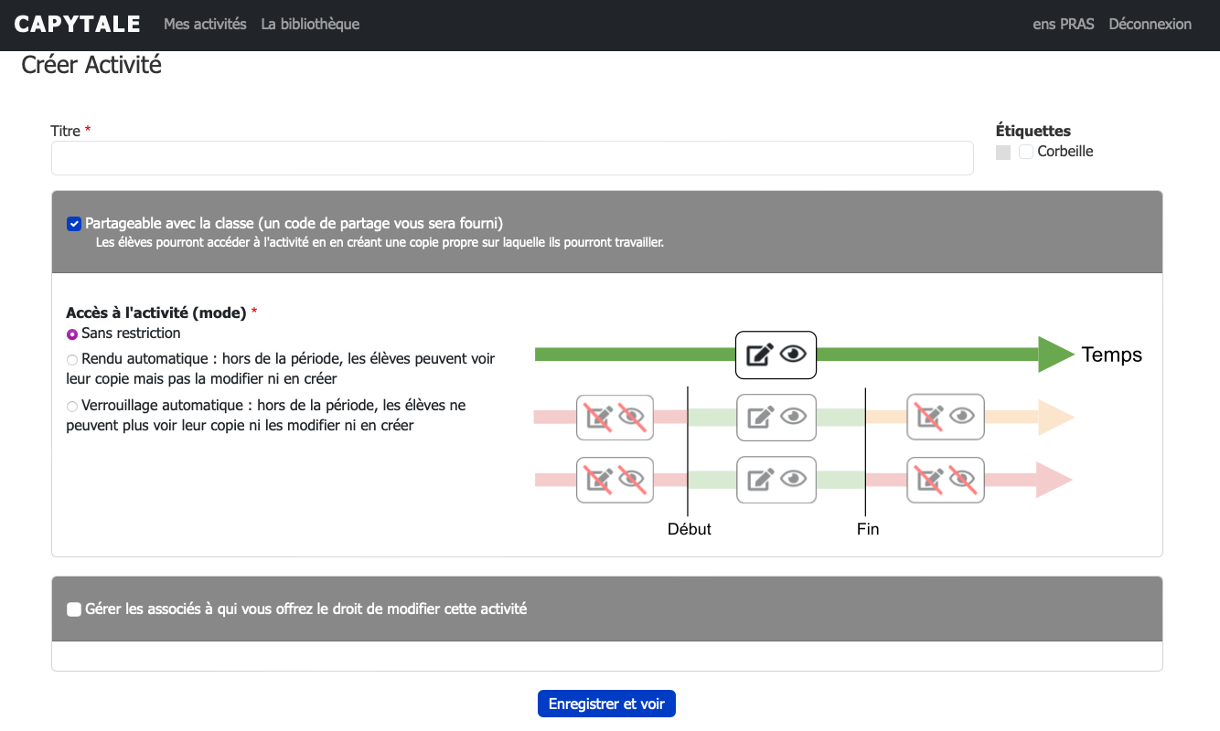
Task: Click crossed-out icons before Début, middle row
Action: (x=615, y=417)
